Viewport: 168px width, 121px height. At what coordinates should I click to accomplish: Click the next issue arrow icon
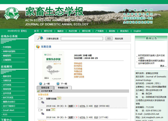tap(57, 84)
